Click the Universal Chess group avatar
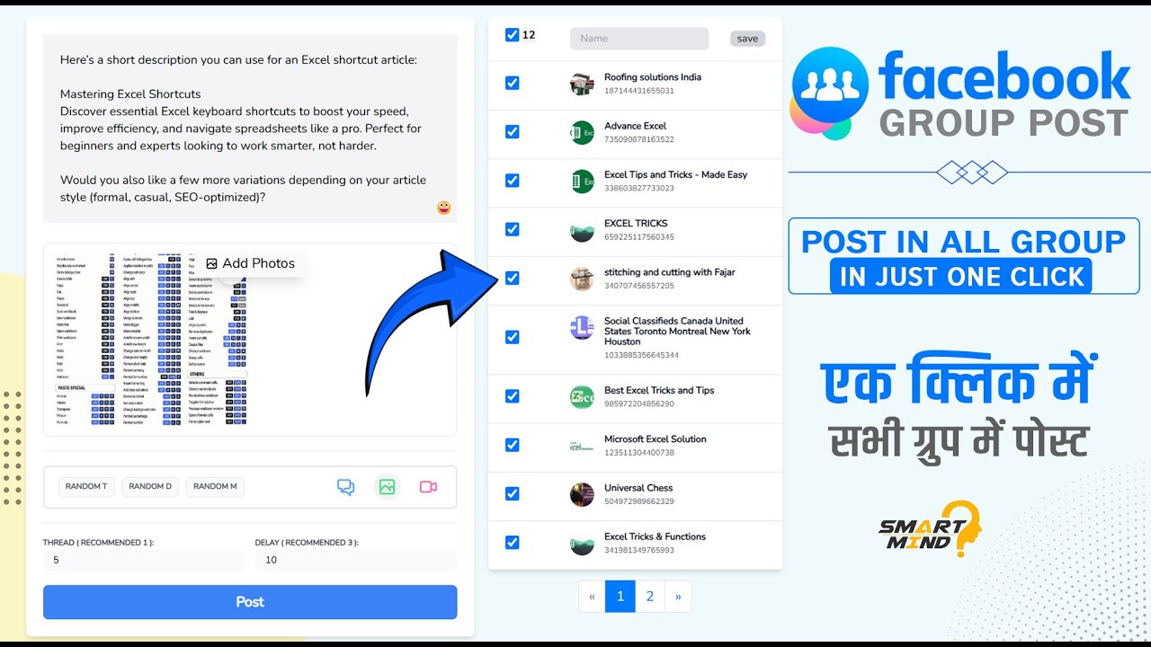Image resolution: width=1151 pixels, height=647 pixels. click(582, 493)
